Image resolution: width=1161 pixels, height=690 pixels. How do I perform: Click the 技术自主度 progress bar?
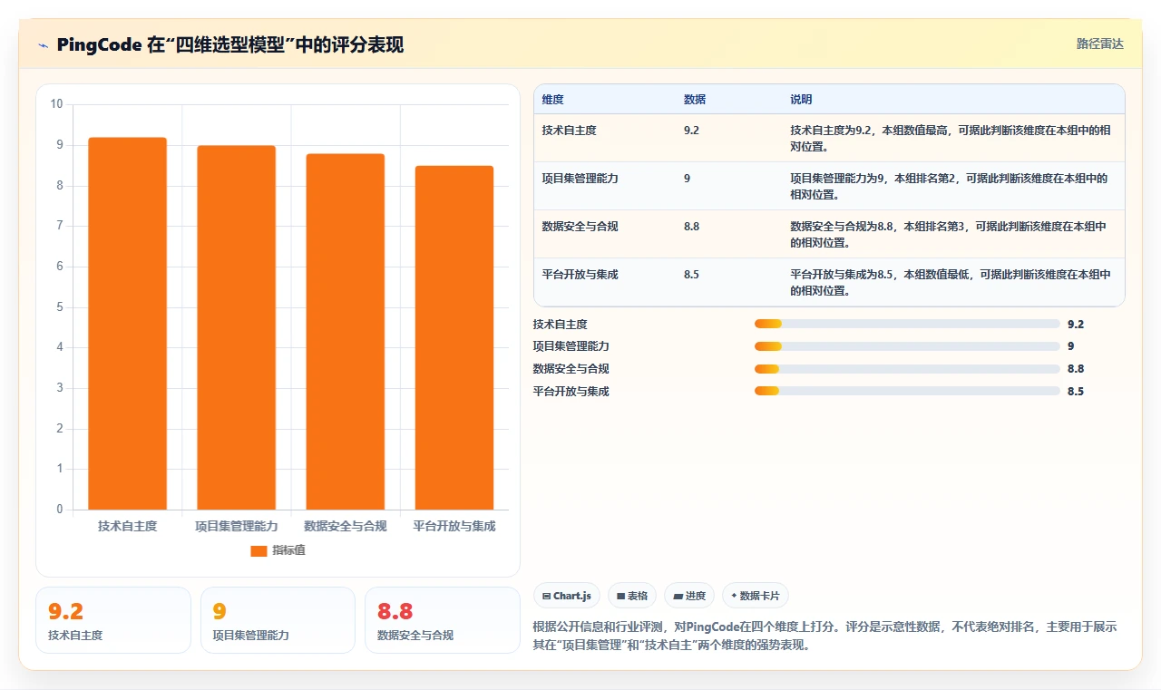tap(907, 324)
